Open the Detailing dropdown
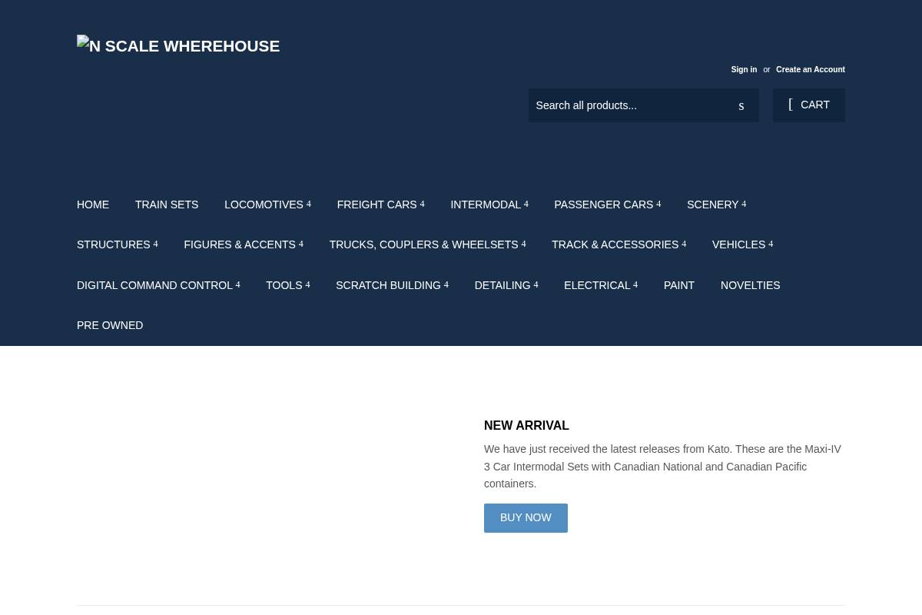The image size is (922, 615). pyautogui.click(x=502, y=285)
